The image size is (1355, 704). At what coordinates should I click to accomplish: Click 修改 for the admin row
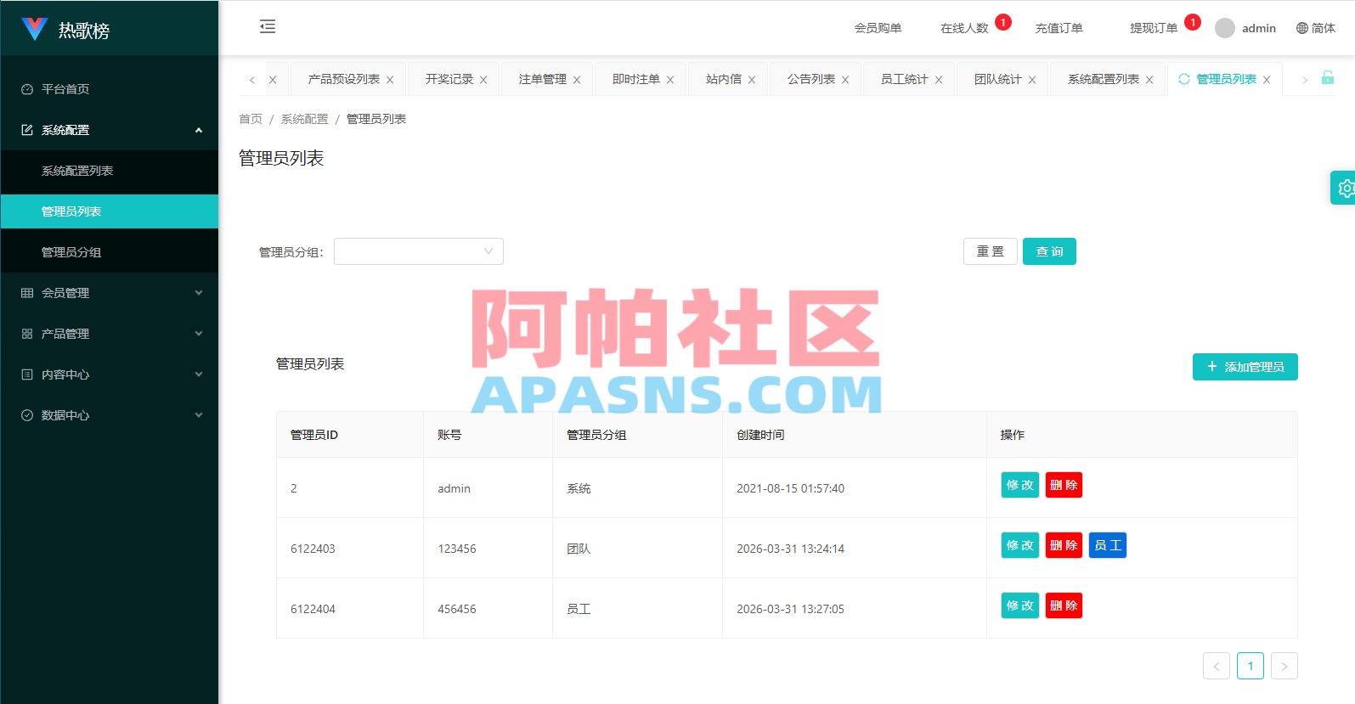pyautogui.click(x=1020, y=485)
